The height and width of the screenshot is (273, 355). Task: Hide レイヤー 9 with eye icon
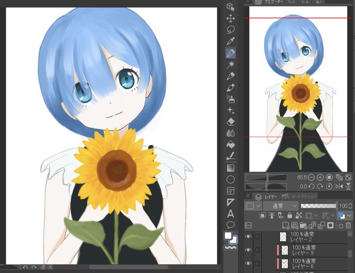click(248, 250)
